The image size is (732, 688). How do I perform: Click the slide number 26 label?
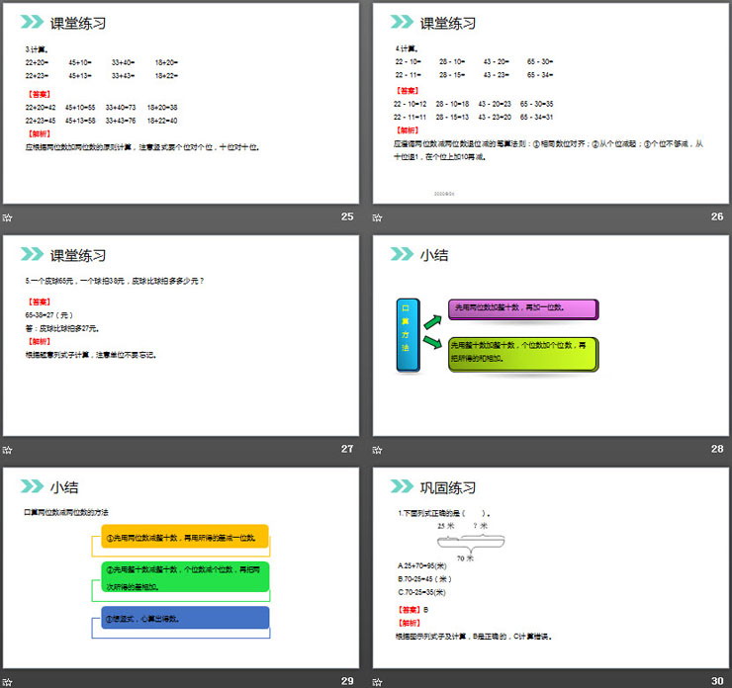717,216
